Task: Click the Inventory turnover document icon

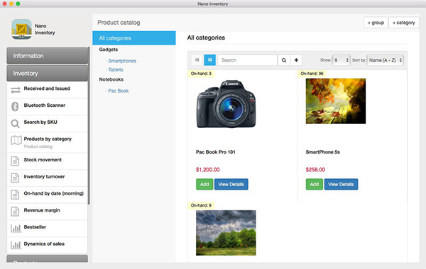Action: coord(15,178)
